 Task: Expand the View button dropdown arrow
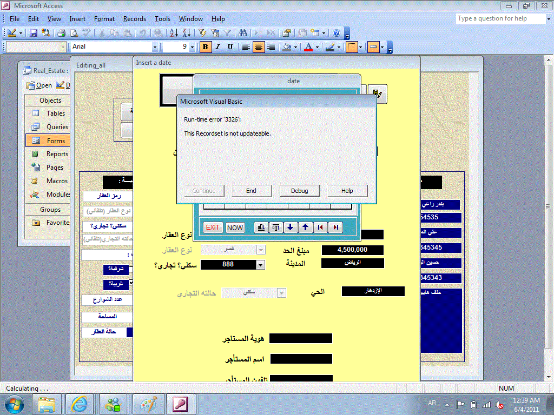click(21, 33)
